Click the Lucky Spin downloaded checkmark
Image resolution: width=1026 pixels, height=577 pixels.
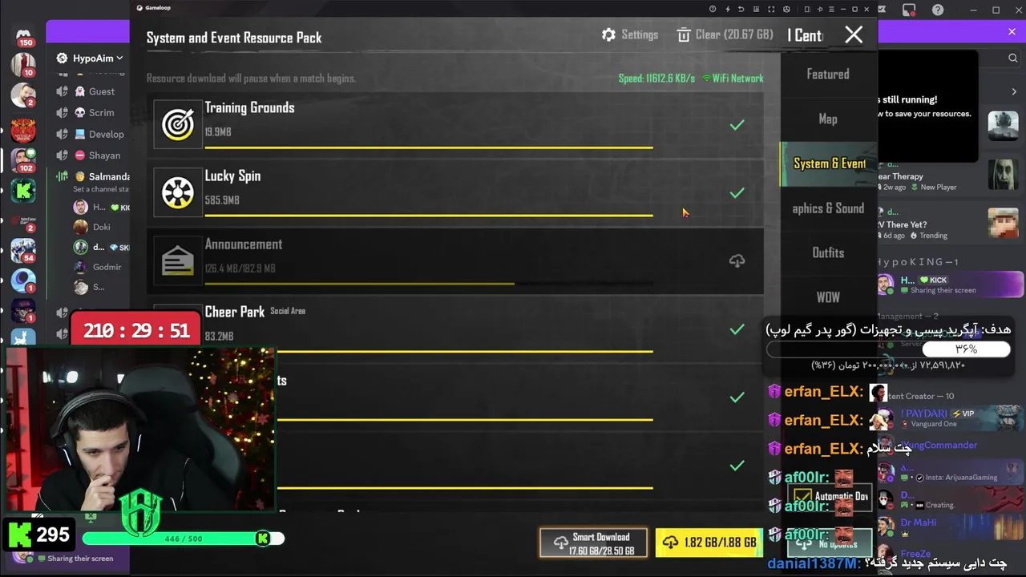737,193
